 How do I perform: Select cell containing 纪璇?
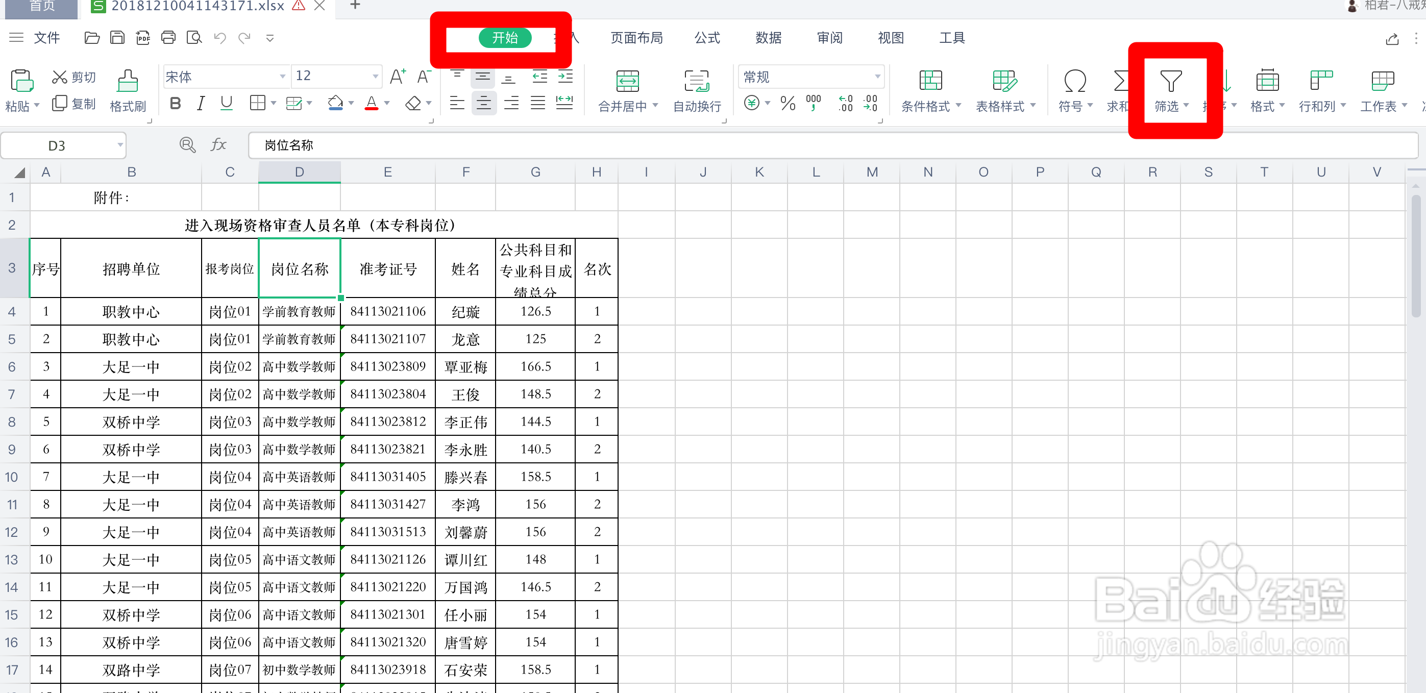click(x=465, y=312)
